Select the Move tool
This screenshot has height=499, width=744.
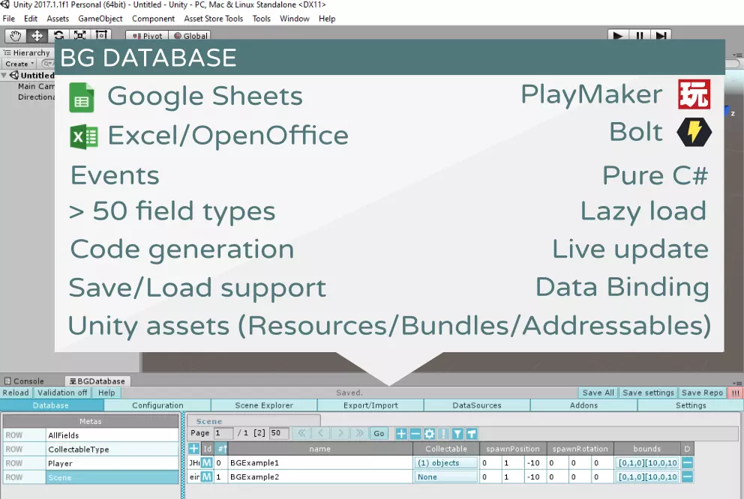37,36
